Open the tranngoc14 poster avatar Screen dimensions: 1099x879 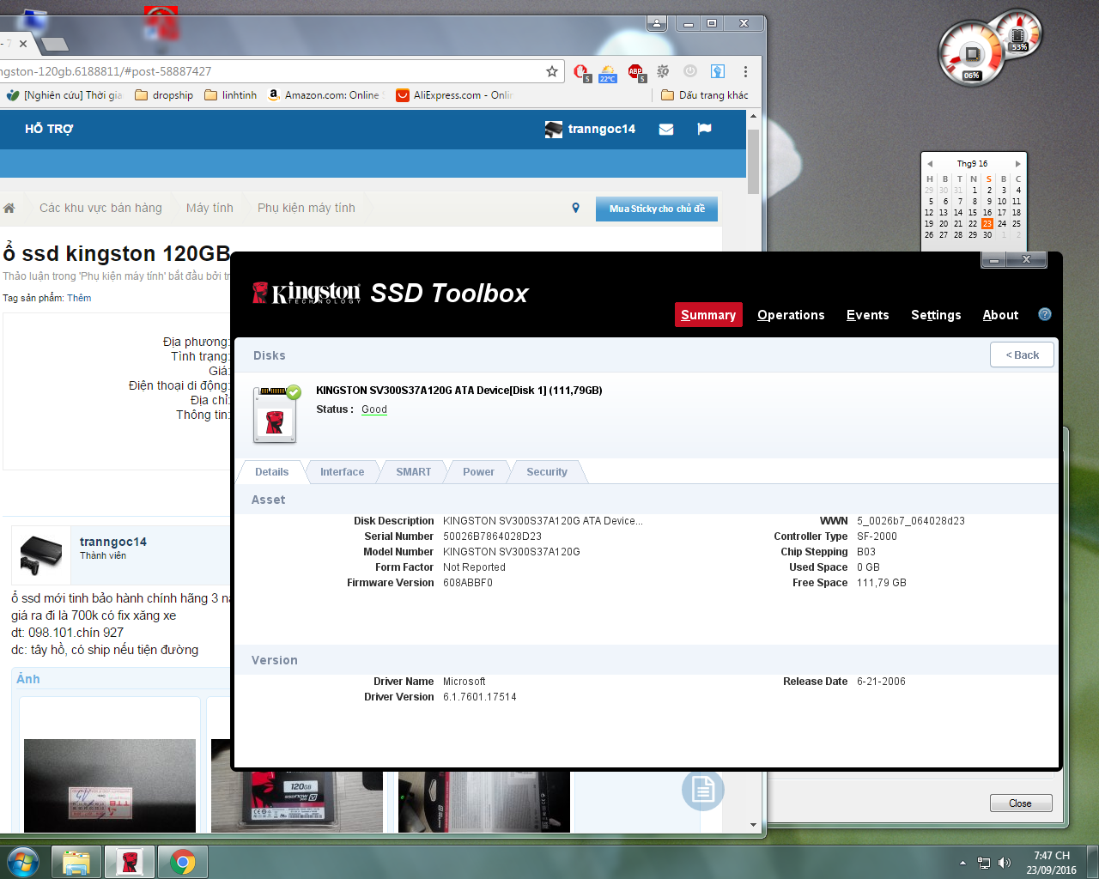click(x=41, y=555)
